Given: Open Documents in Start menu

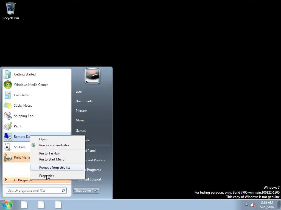Looking at the screenshot, I should click(84, 101).
